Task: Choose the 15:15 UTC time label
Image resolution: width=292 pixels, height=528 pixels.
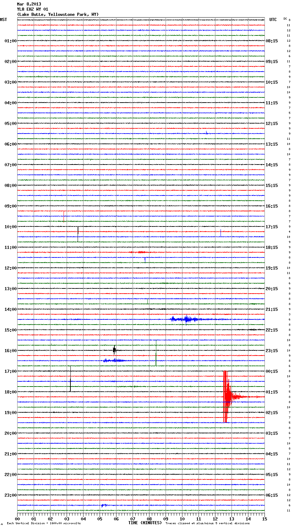Action: tap(272, 186)
